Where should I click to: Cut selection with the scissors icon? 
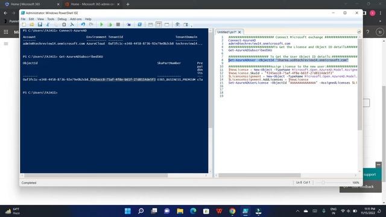point(48,25)
